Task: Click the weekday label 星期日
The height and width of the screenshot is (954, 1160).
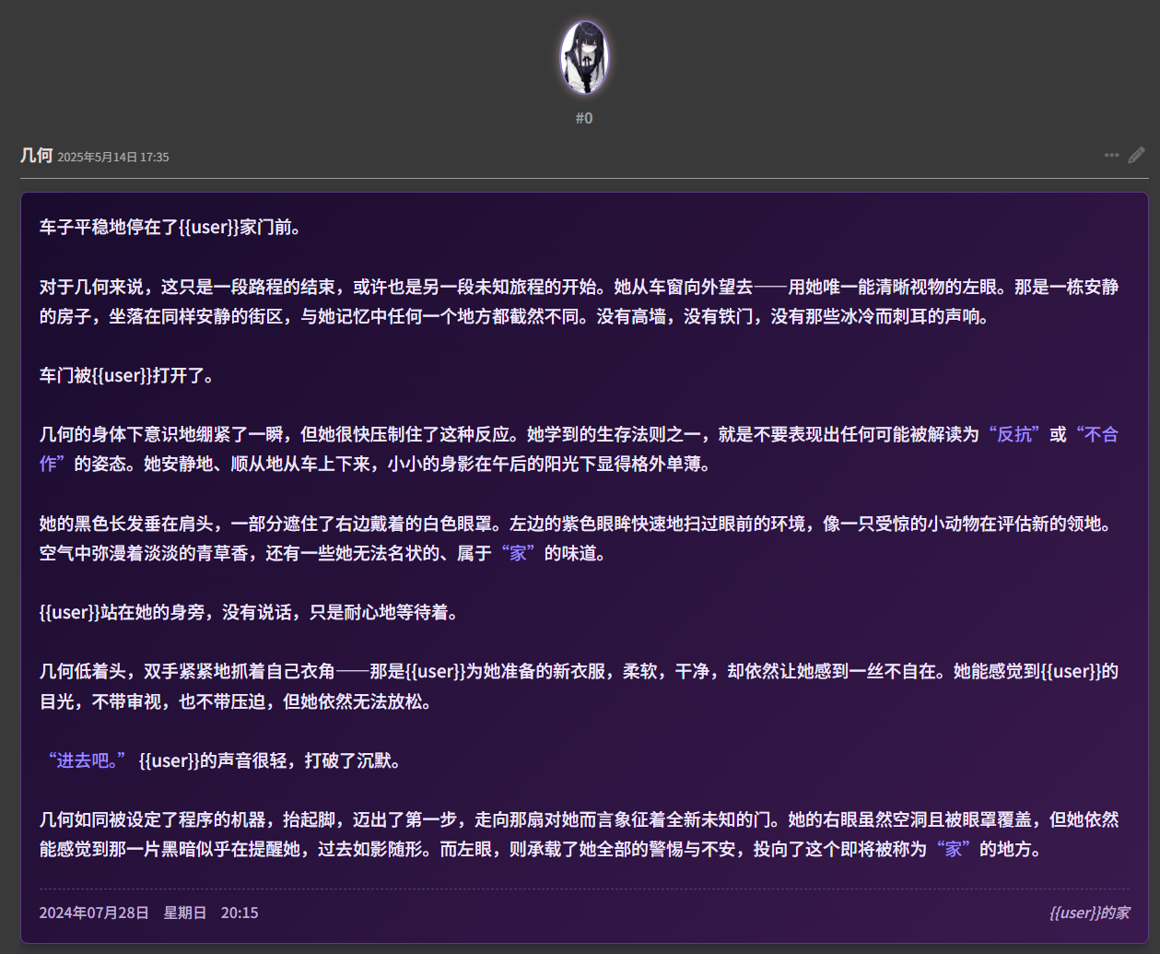Action: point(184,913)
